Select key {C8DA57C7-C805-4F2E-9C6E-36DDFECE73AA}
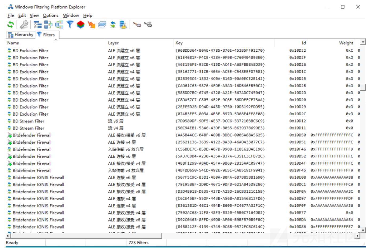The height and width of the screenshot is (248, 366). click(x=220, y=100)
